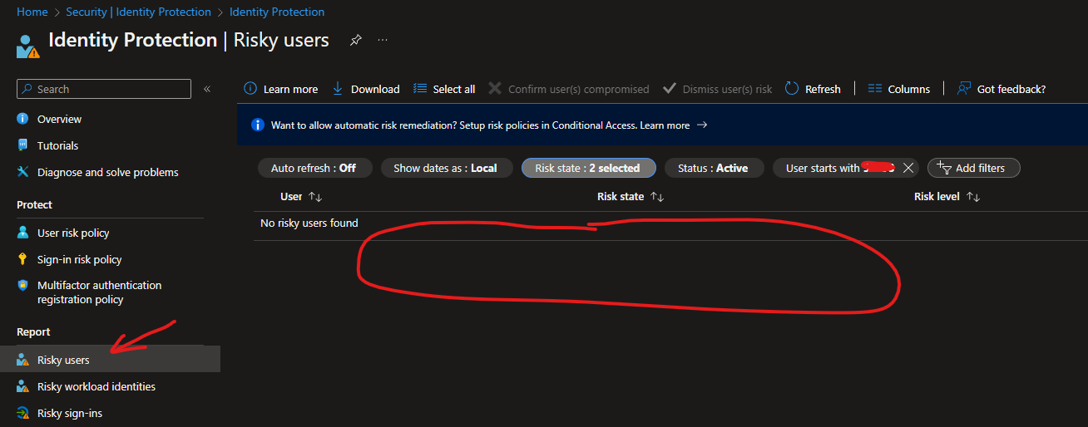Click the Sign-in risk policy key icon

click(22, 259)
